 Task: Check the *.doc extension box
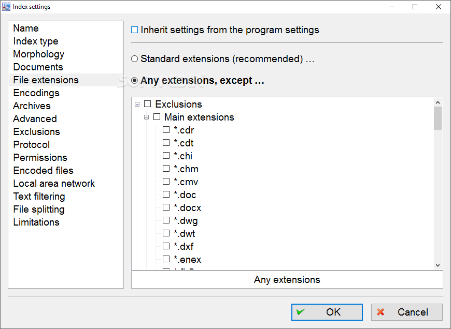[166, 195]
